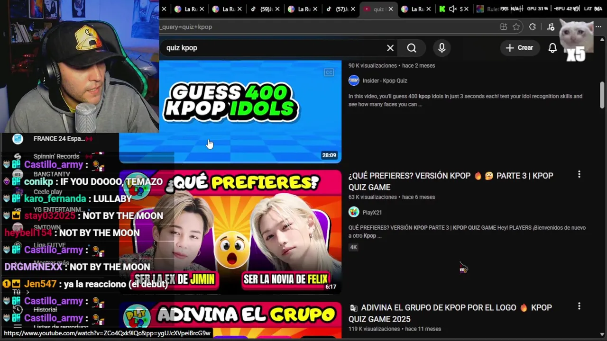The width and height of the screenshot is (607, 341).
Task: Start voice search with the microphone
Action: pos(442,48)
